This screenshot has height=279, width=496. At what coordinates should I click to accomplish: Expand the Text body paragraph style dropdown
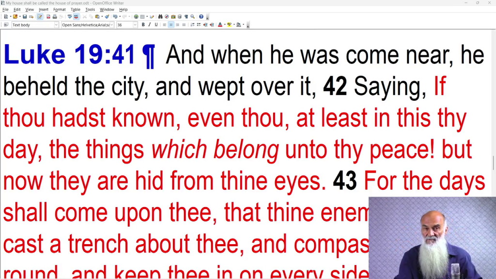click(x=56, y=25)
